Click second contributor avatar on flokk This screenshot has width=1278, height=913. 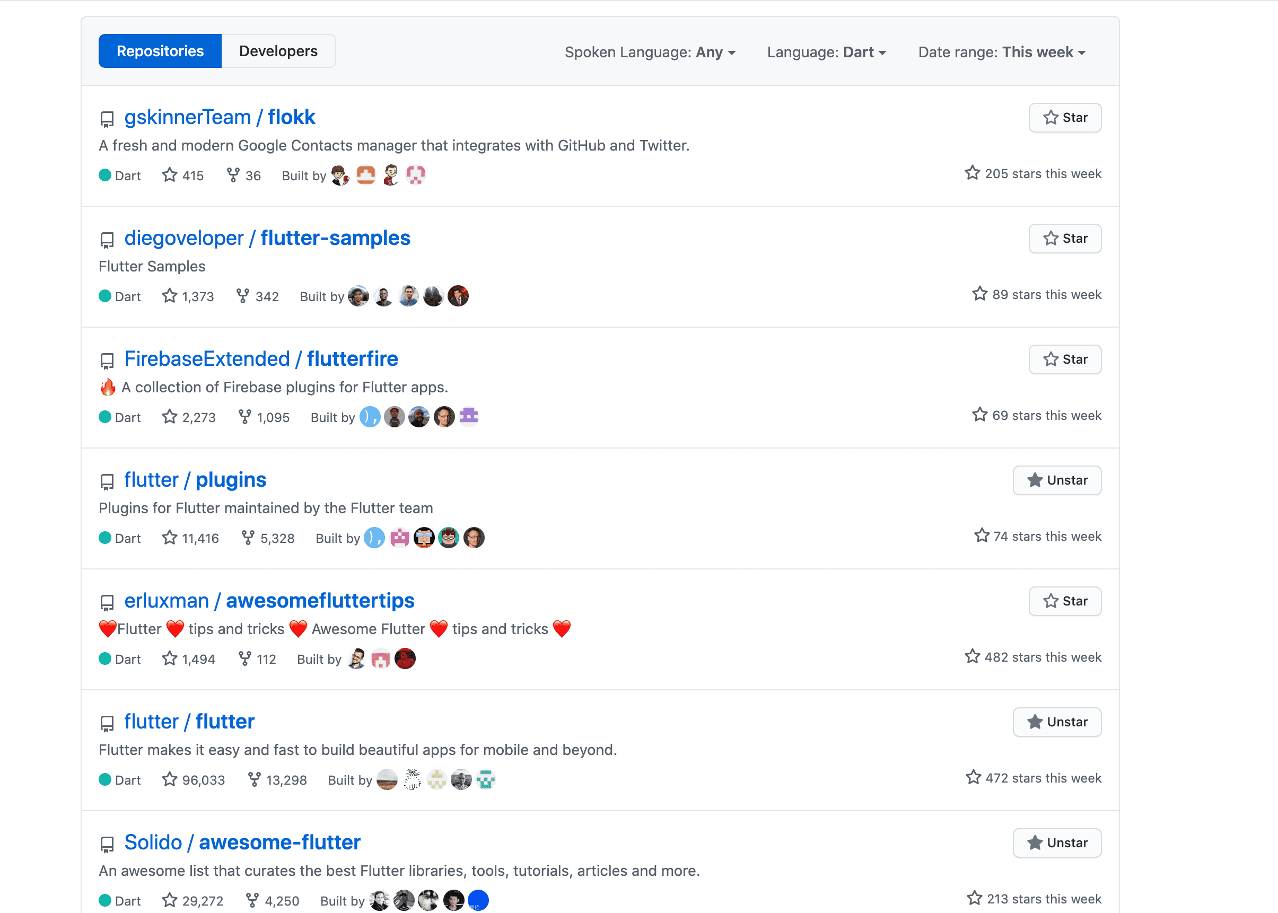point(365,175)
